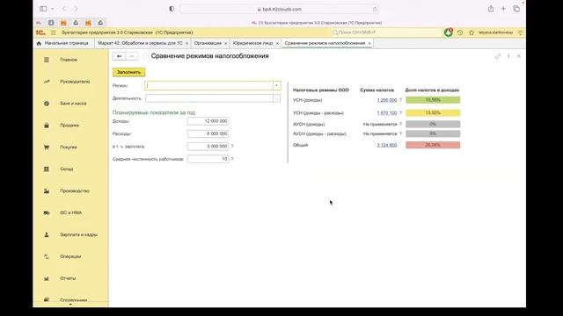This screenshot has height=316, width=563.
Task: Click the Заполнить button
Action: click(x=129, y=72)
